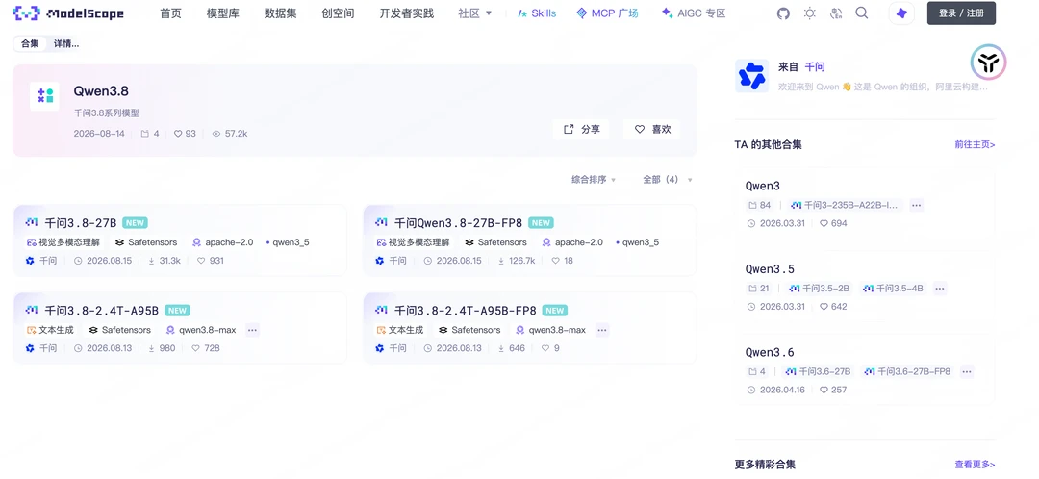Open the 综合排序 sort dropdown

coord(594,180)
